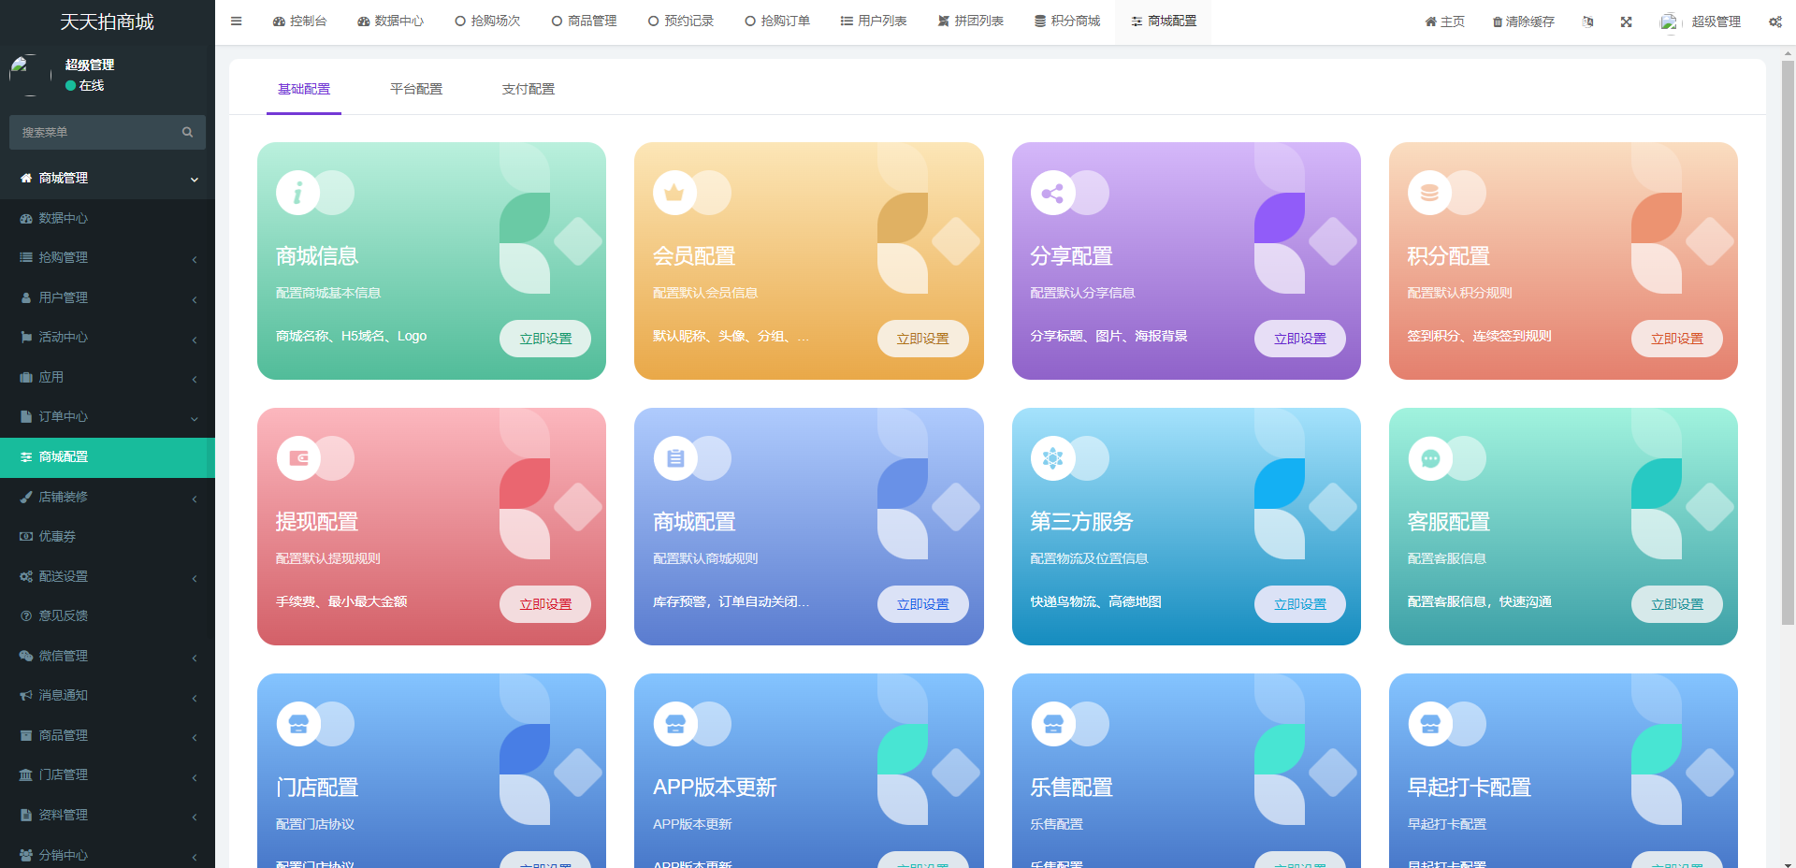
Task: Click the 分享配置 card share icon
Action: click(x=1052, y=193)
